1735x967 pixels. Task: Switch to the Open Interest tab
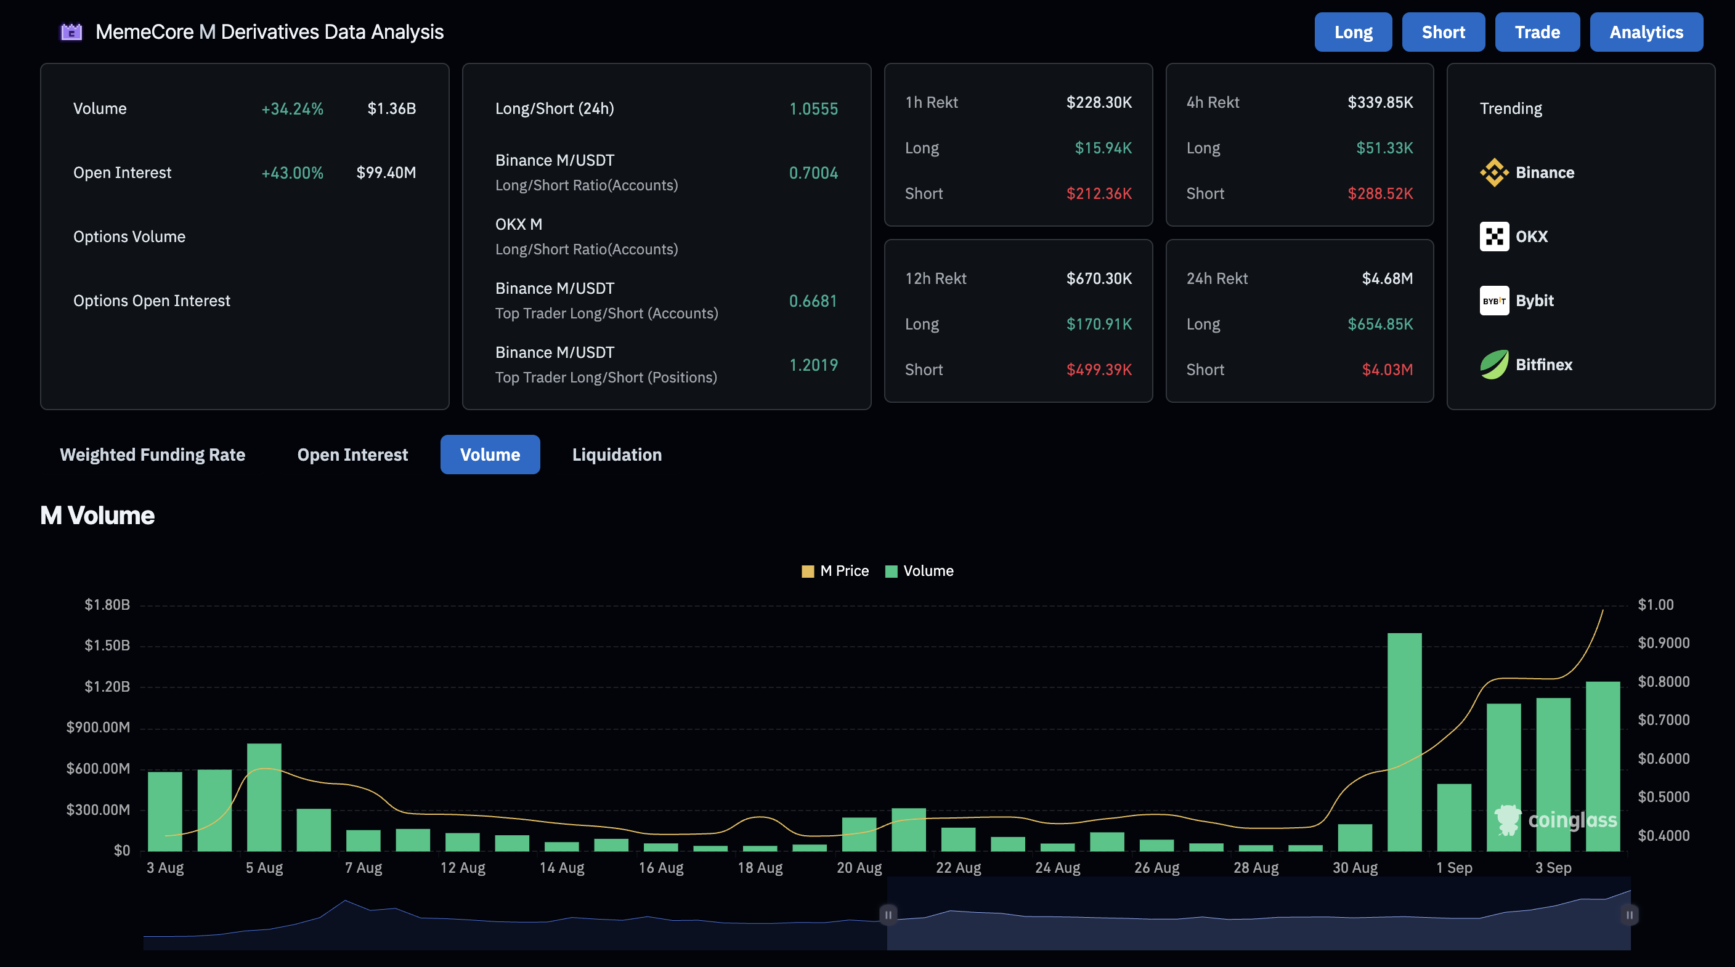(x=352, y=455)
